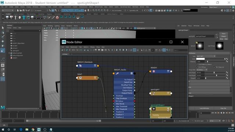Click the orange input port of MASH1_Audio
This screenshot has height=132, width=235.
[113, 73]
